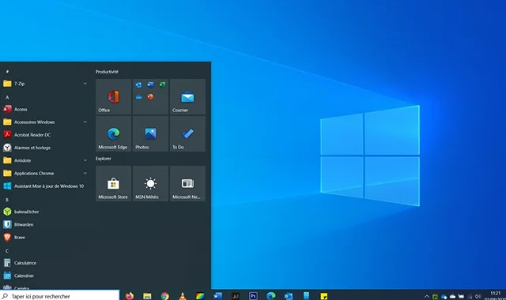The width and height of the screenshot is (506, 300).
Task: Open the volume control in the tray
Action: point(478,297)
